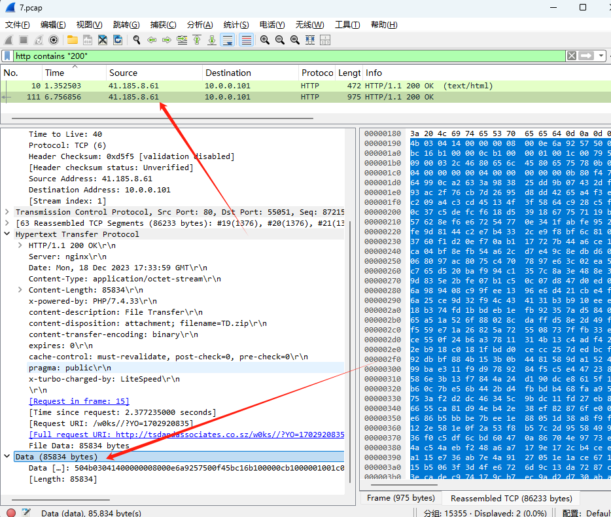Expand the Reassembled TCP Segments row
The width and height of the screenshot is (611, 517).
coord(7,223)
